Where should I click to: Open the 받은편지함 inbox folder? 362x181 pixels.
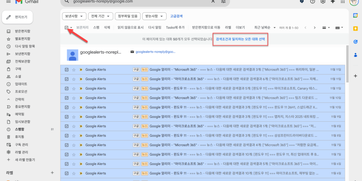click(x=22, y=31)
